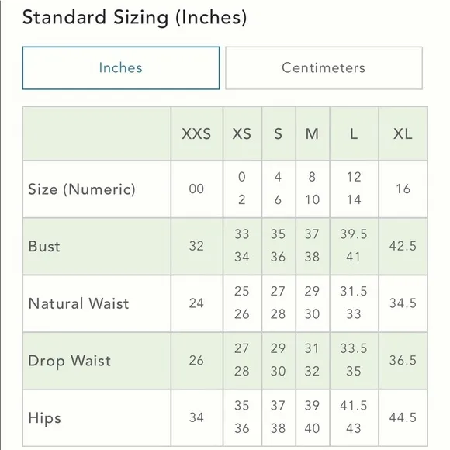Screen dimensions: 450x450
Task: Click the XL column header
Action: [403, 133]
